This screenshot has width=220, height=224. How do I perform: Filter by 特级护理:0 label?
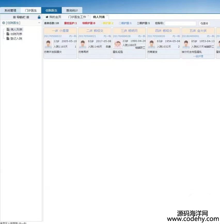[89, 23]
